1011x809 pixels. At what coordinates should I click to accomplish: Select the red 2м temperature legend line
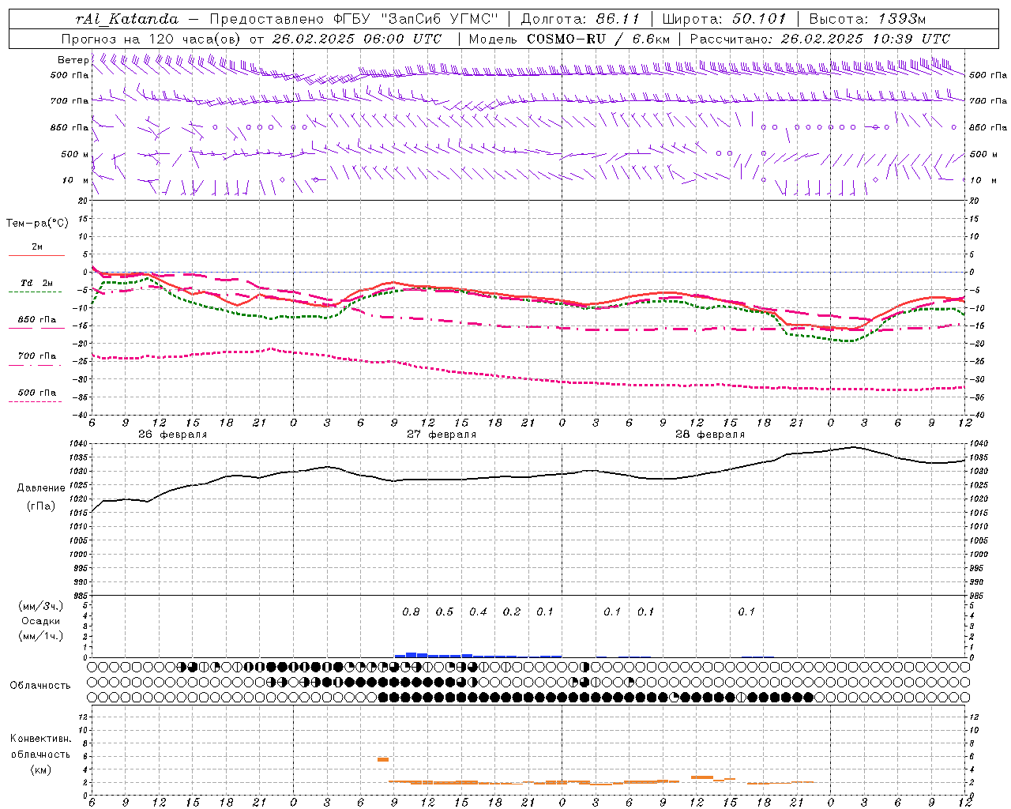click(36, 255)
